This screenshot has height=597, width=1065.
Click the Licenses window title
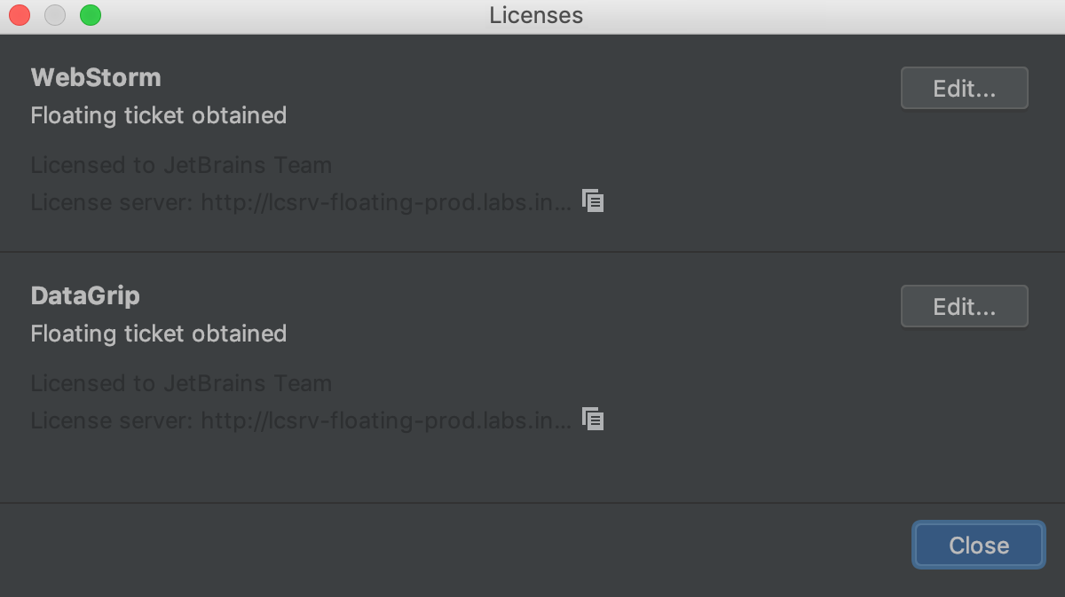point(536,15)
